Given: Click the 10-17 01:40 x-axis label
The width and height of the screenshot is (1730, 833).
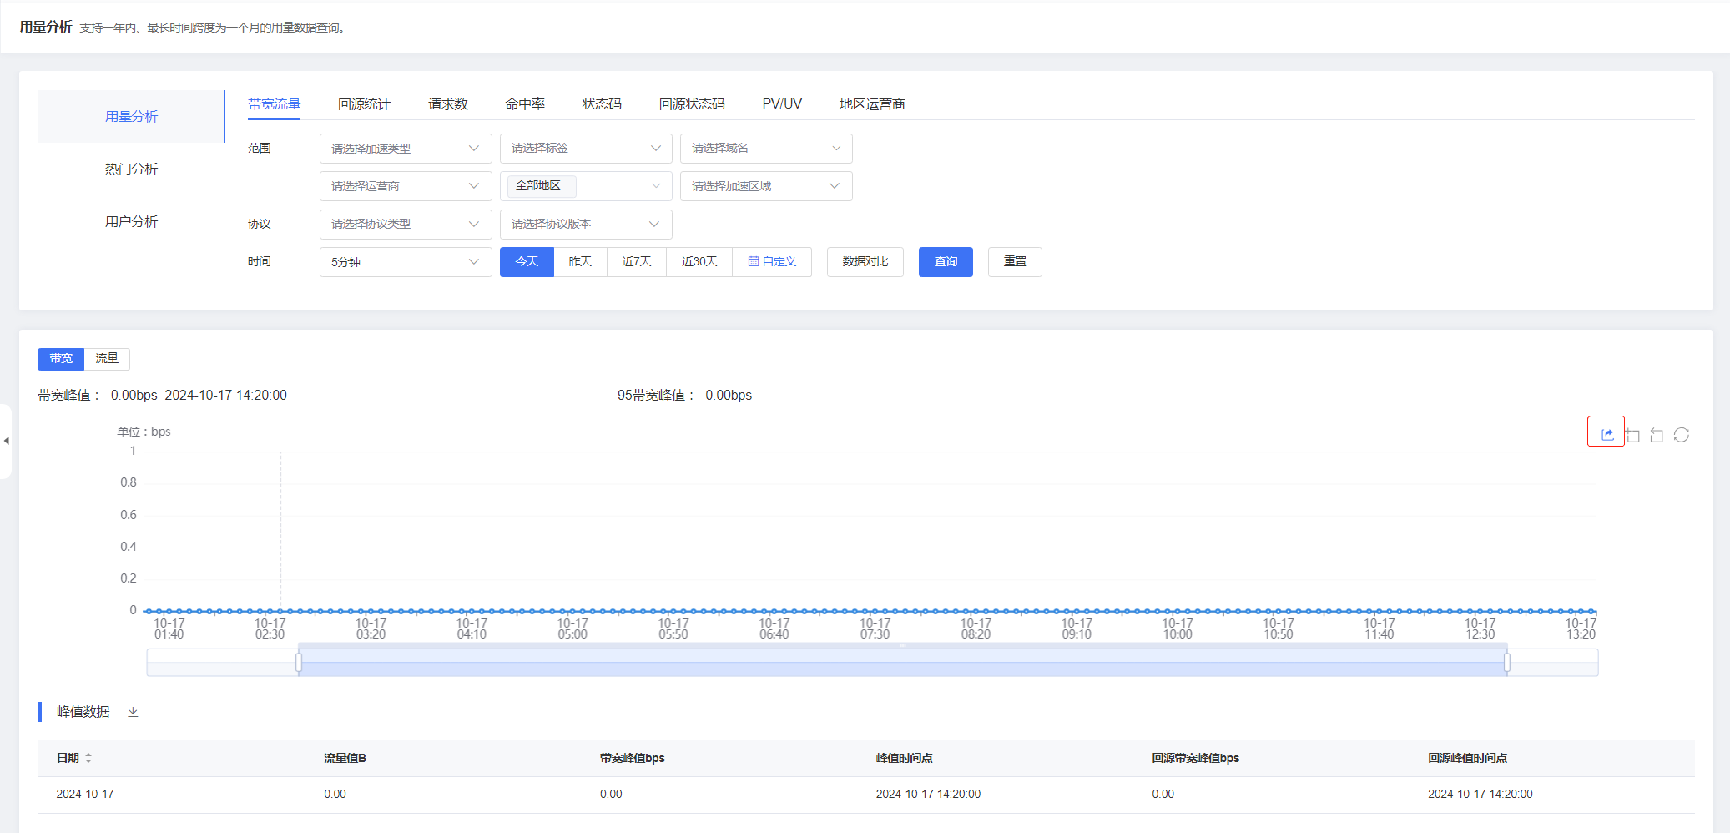Looking at the screenshot, I should [169, 629].
